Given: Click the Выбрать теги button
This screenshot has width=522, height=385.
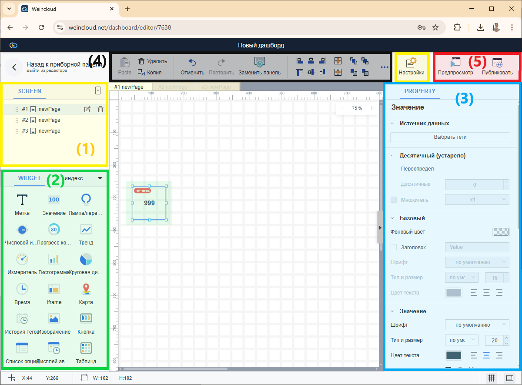Looking at the screenshot, I should point(450,137).
